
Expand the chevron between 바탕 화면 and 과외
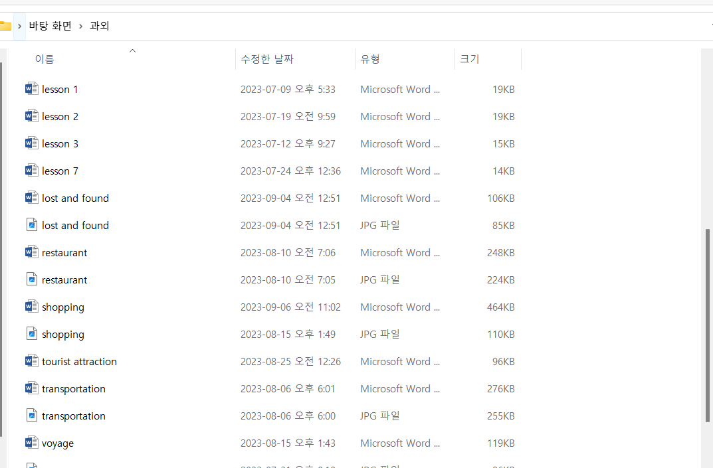coord(80,27)
